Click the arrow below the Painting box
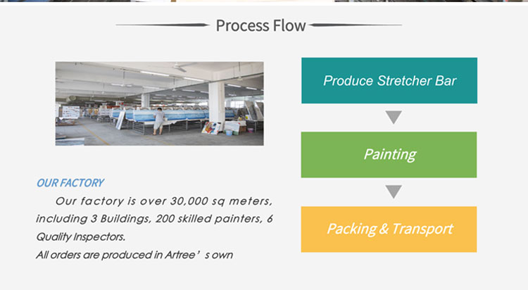Viewport: 528px width, 290px height. 394,191
